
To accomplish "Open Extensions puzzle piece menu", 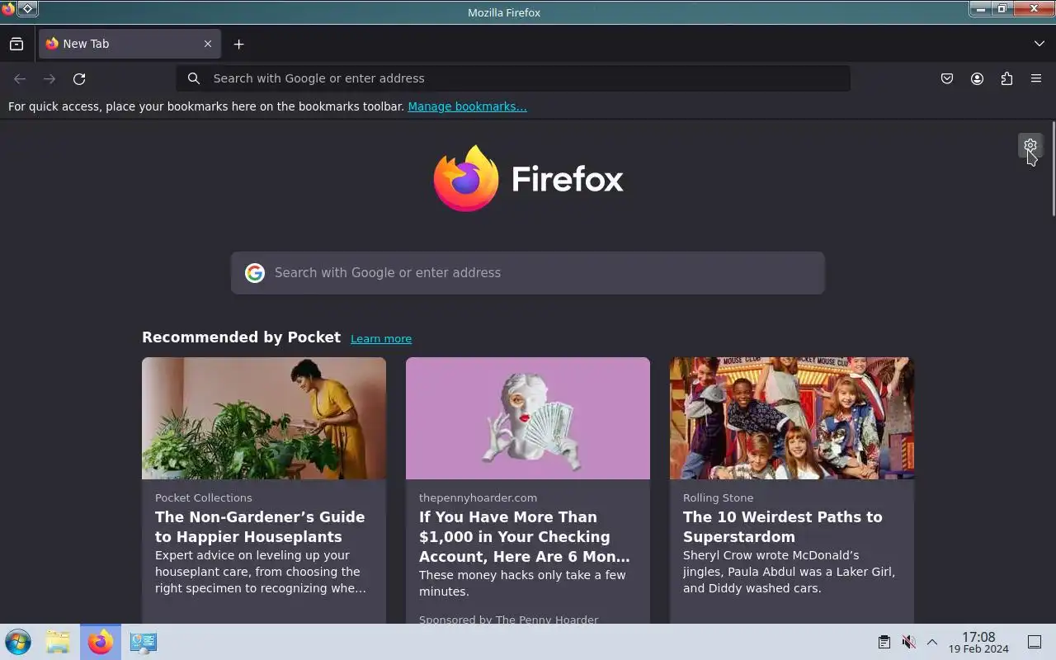I will click(x=1006, y=78).
